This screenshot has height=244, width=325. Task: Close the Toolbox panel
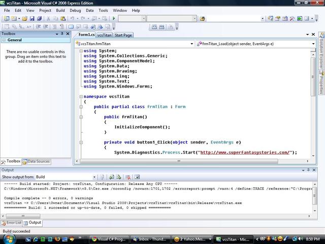(x=68, y=34)
